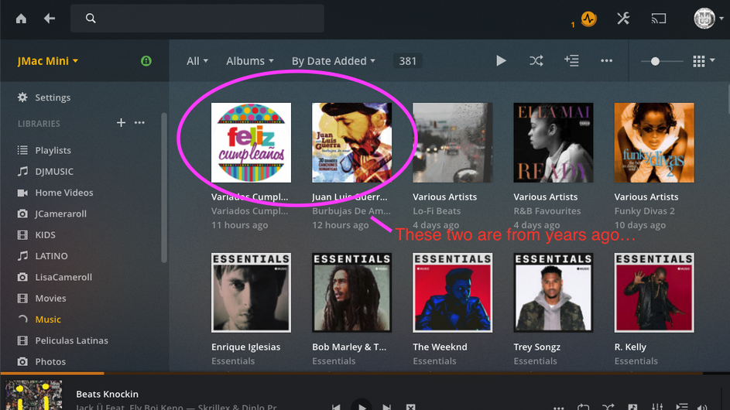Screen dimensions: 730x410
Task: Go to the Plex home screen
Action: [21, 19]
